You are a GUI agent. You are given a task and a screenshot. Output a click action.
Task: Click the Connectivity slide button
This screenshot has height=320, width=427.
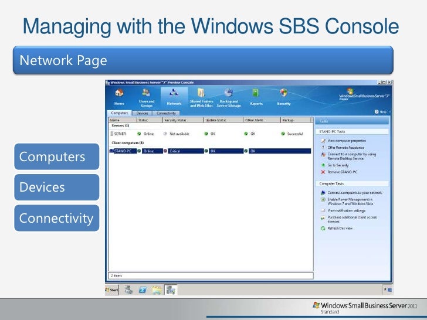[x=57, y=218]
